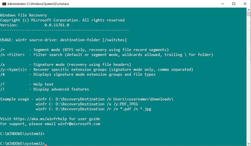Click the /? Help text switch
The width and height of the screenshot is (251, 146).
pos(2,84)
